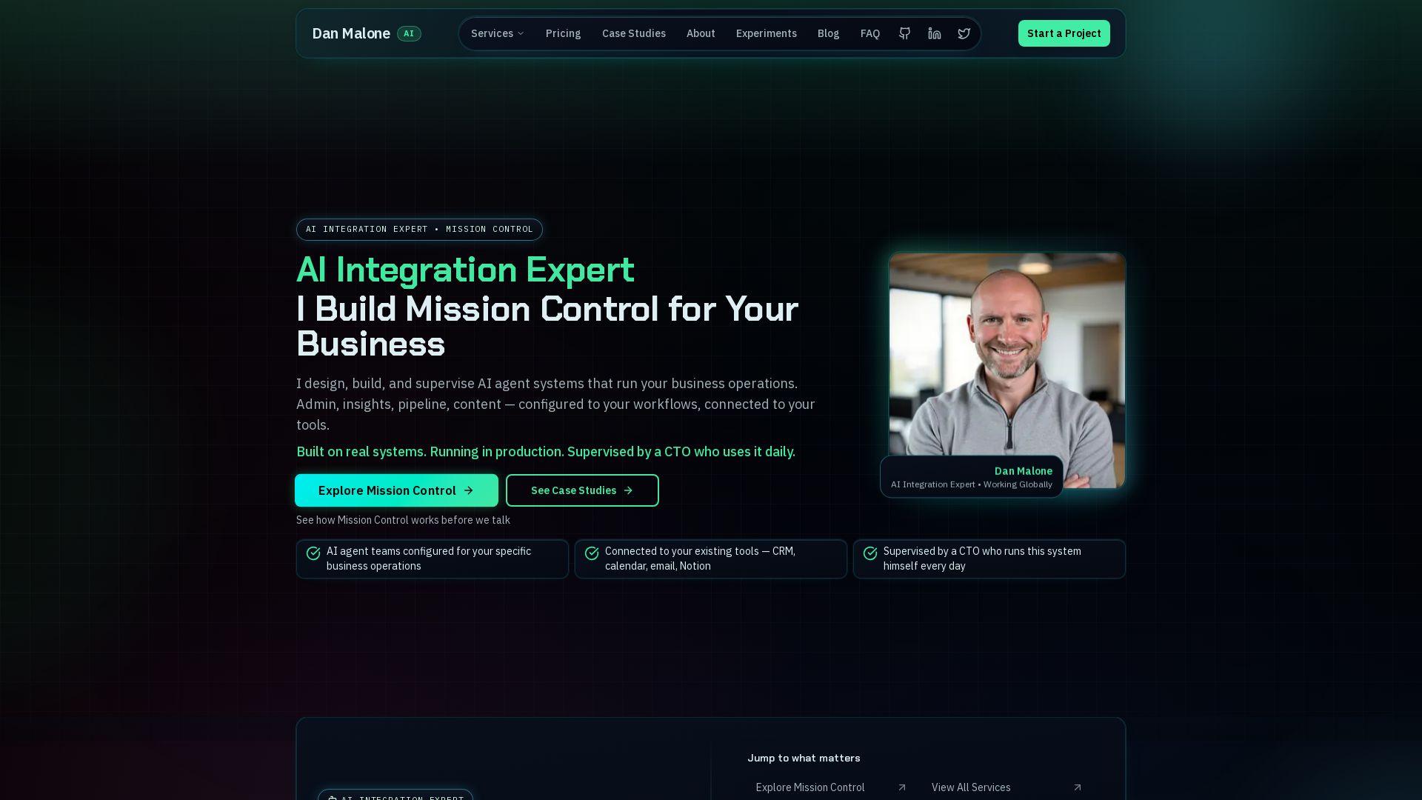Click checkmark icon beside Supervised by a CTO
Image resolution: width=1422 pixels, height=800 pixels.
pos(870,553)
